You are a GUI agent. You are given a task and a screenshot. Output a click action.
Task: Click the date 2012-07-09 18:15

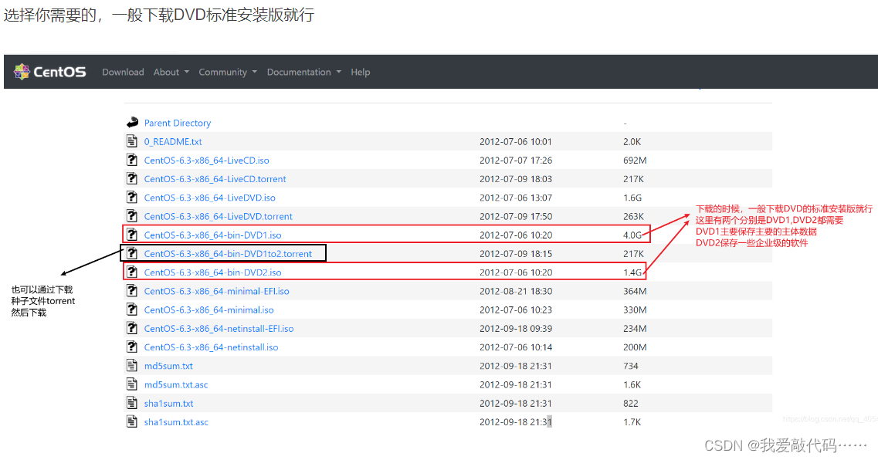pyautogui.click(x=516, y=253)
